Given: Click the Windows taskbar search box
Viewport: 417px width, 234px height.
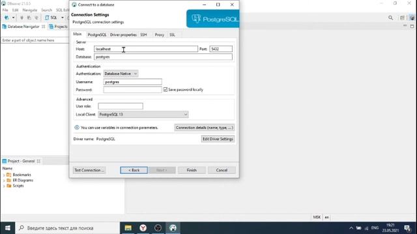Looking at the screenshot, I should [68, 228].
